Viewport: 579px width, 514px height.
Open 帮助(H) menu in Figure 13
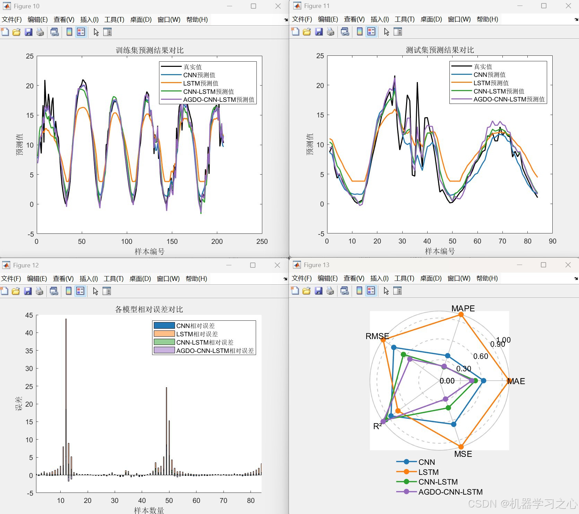487,278
